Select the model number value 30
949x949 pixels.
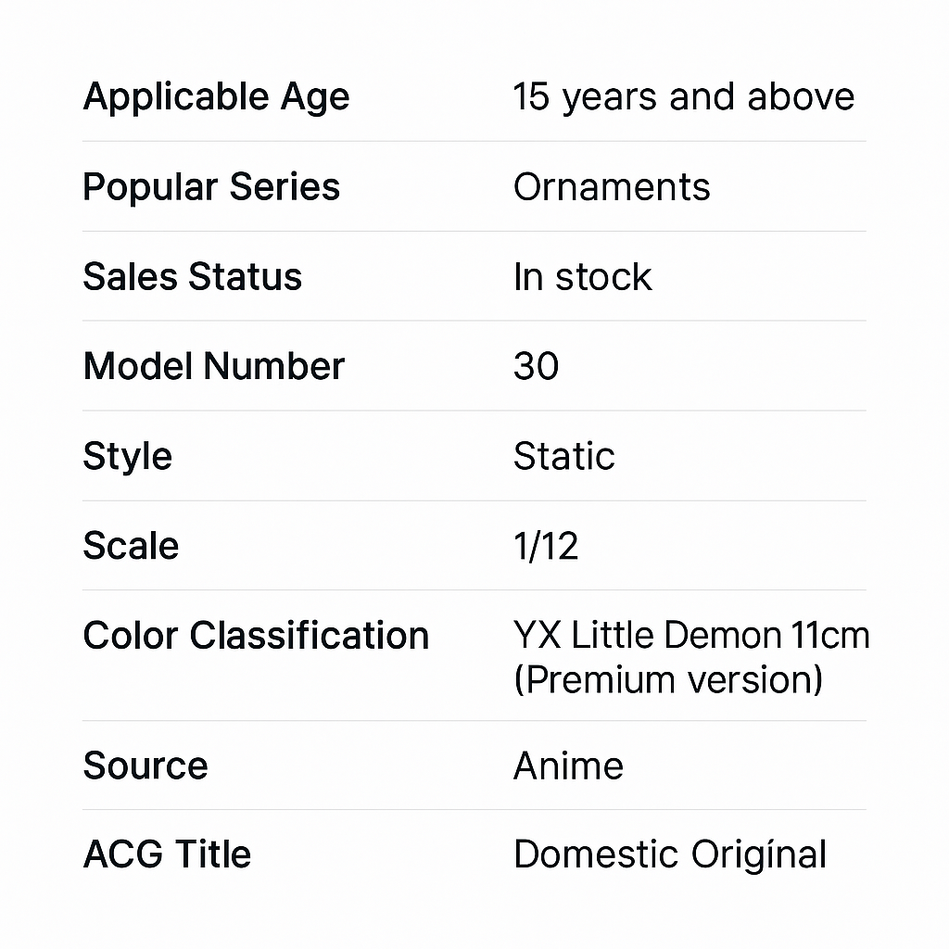(536, 367)
